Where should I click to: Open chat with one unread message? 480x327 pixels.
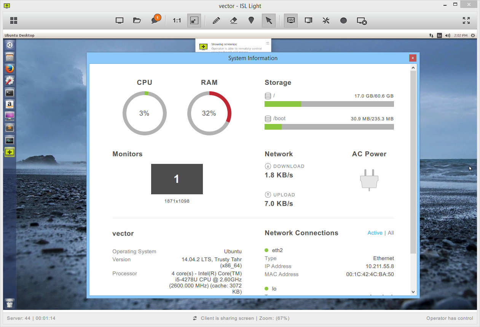(155, 20)
